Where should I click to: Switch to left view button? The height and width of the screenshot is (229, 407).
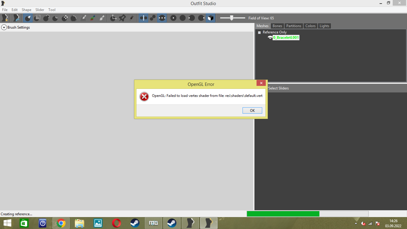tap(192, 18)
